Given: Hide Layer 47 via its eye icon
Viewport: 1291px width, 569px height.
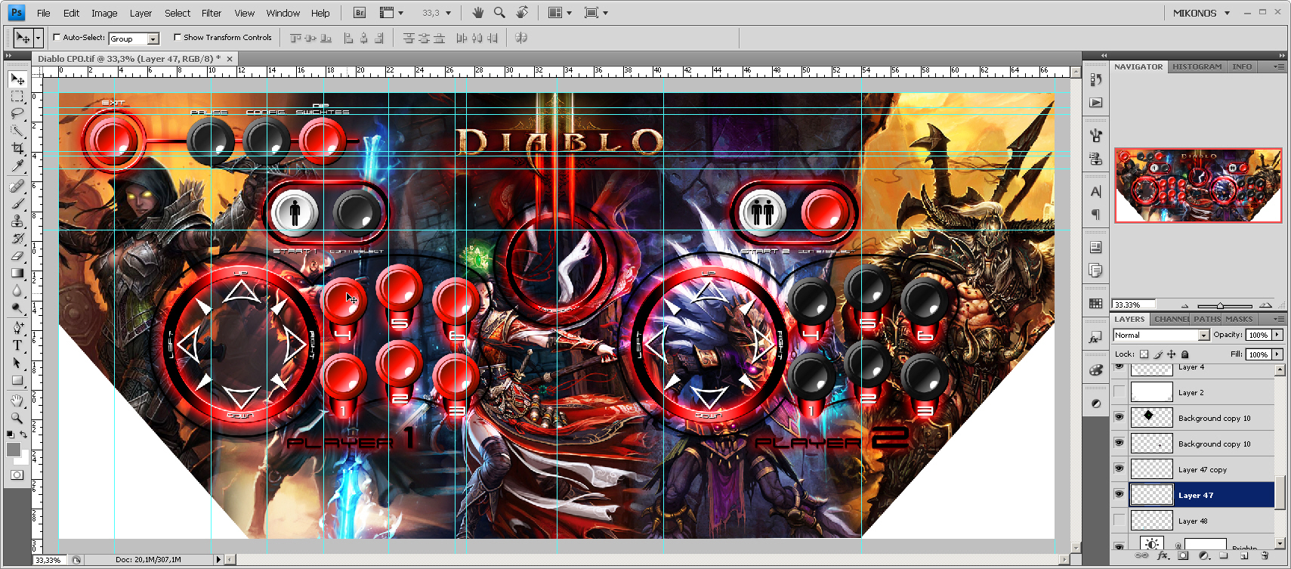Looking at the screenshot, I should point(1119,495).
